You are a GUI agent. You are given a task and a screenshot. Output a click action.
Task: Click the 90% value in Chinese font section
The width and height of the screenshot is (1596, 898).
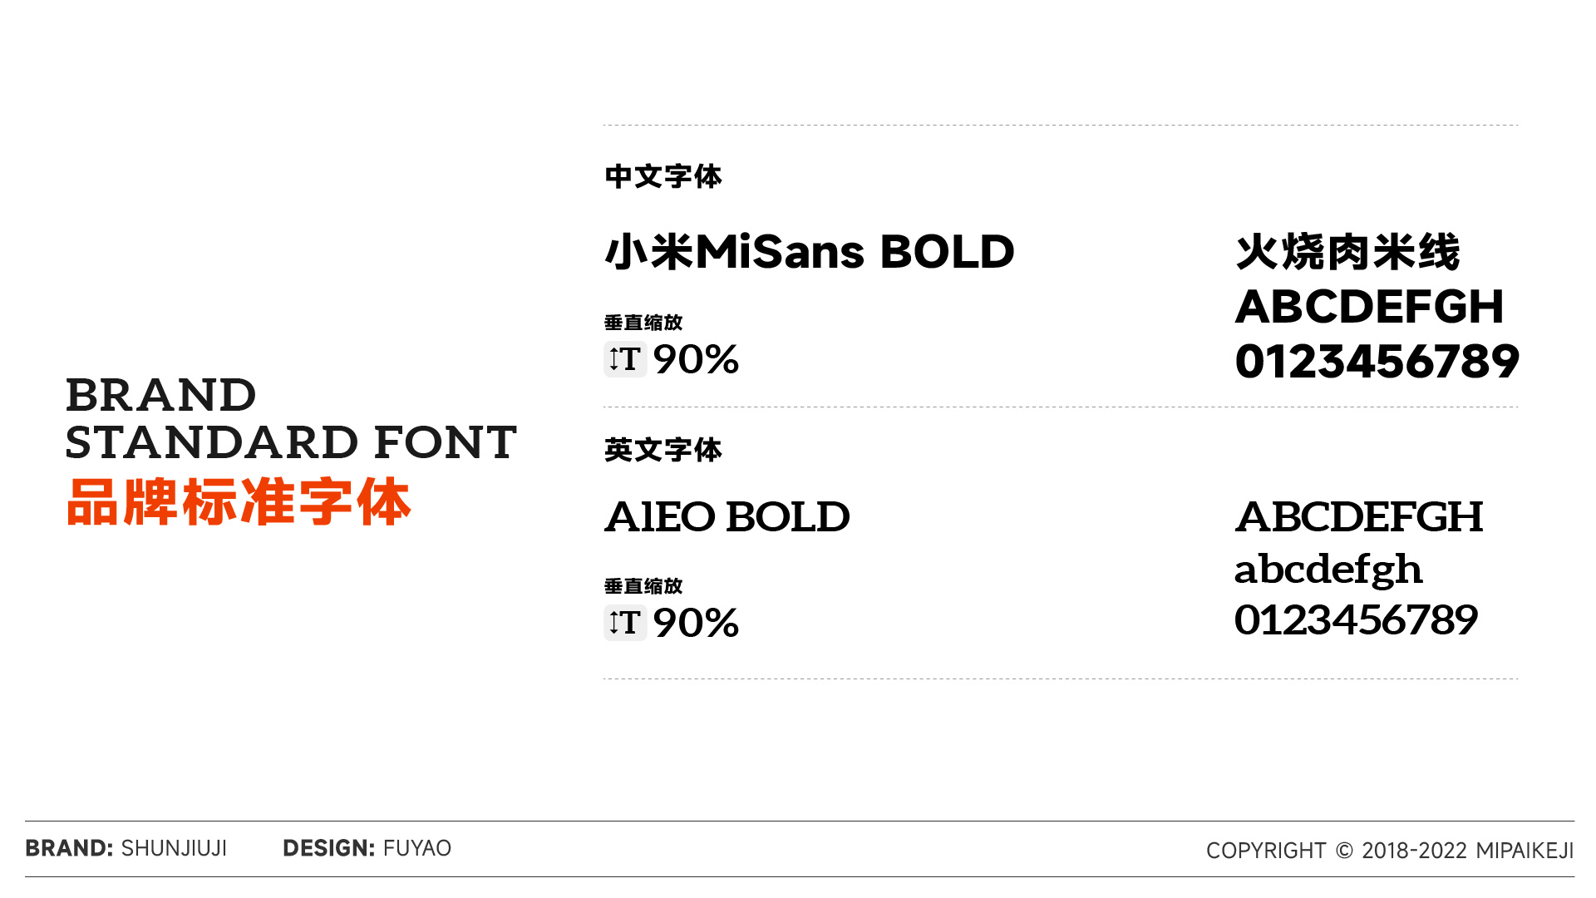(x=696, y=359)
